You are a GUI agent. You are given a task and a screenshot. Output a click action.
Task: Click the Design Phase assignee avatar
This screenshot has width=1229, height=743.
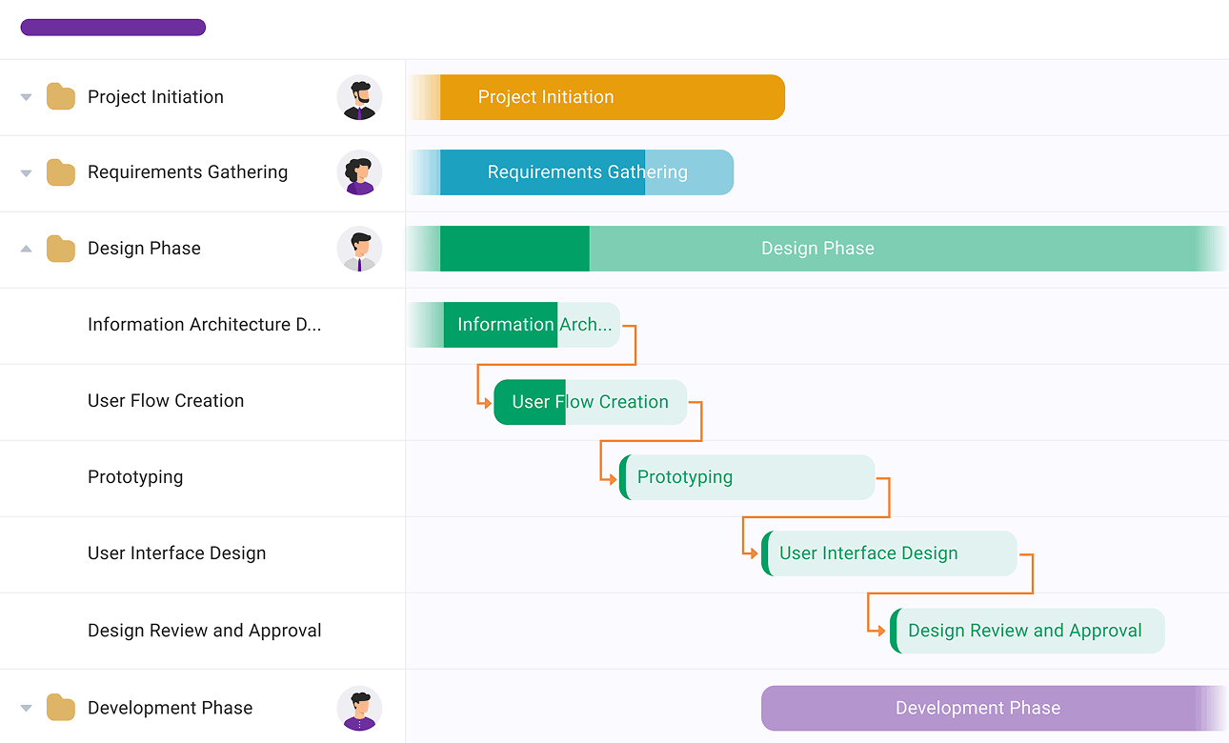[x=359, y=250]
